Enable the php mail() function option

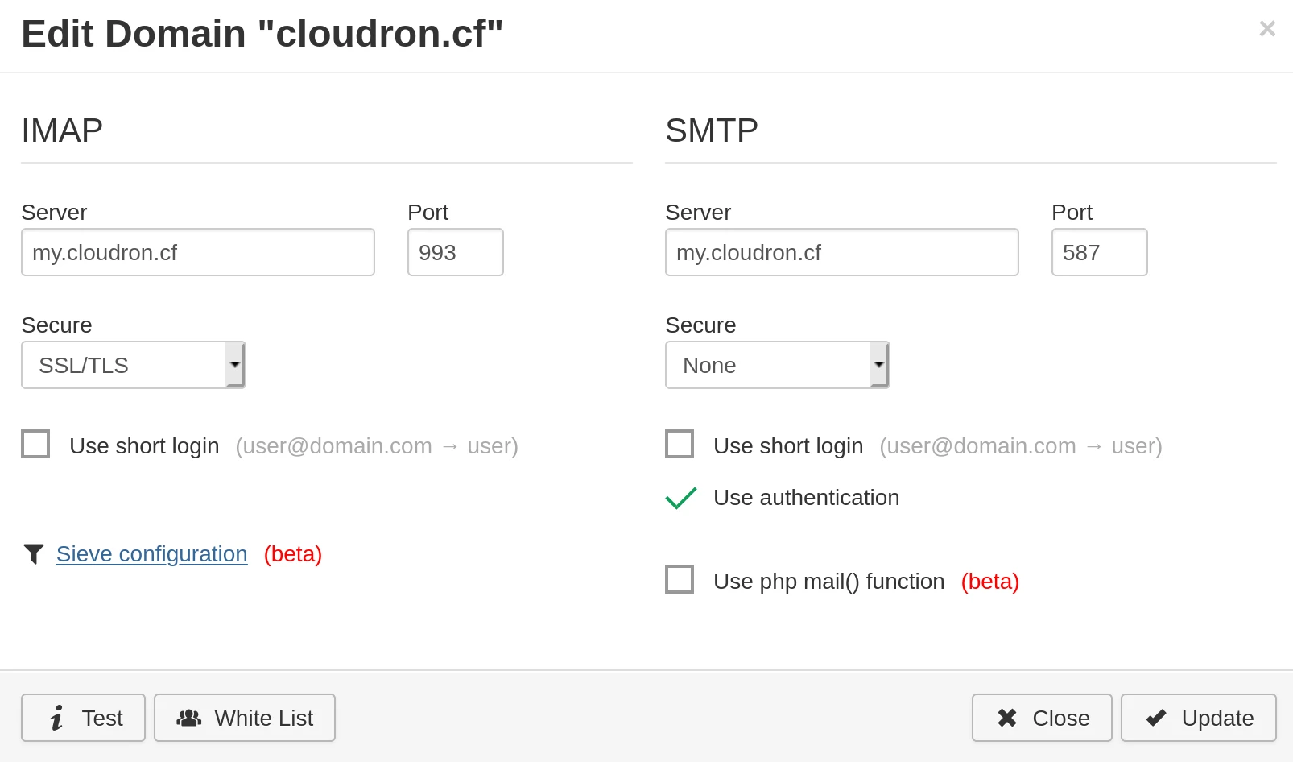point(680,579)
